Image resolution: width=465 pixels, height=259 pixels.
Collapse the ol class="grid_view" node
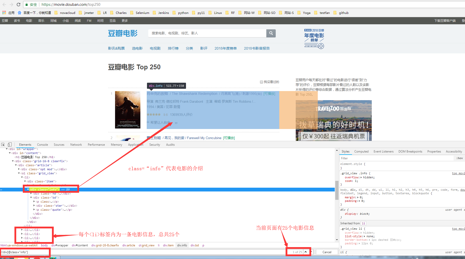coord(19,173)
